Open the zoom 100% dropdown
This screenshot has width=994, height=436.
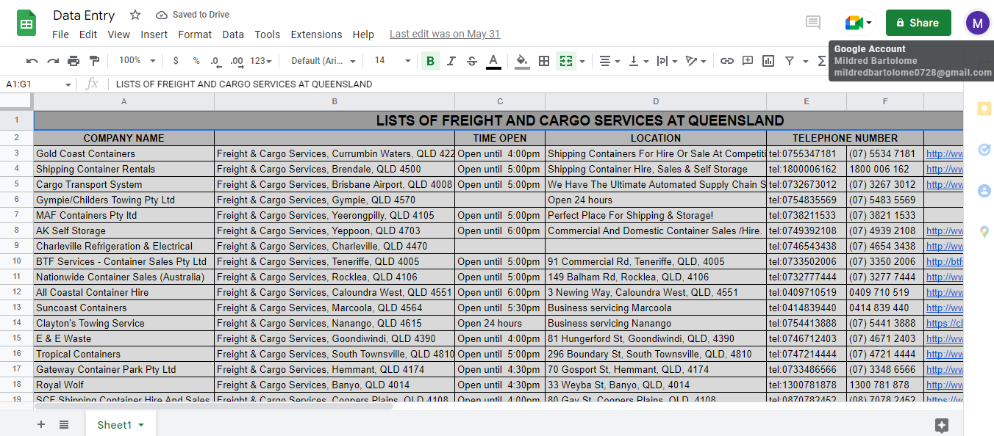137,61
